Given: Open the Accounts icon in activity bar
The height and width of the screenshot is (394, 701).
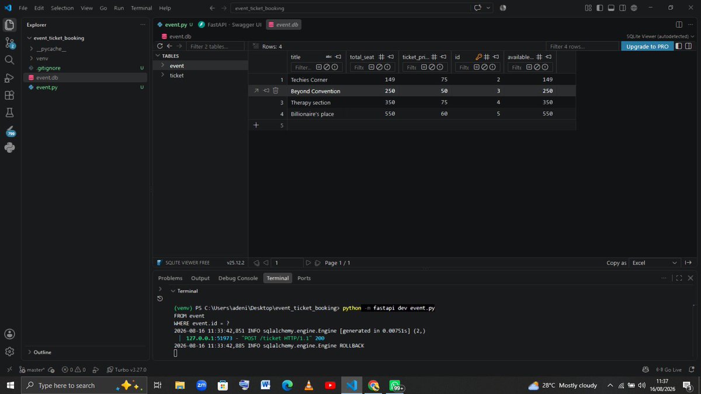Looking at the screenshot, I should pos(9,334).
